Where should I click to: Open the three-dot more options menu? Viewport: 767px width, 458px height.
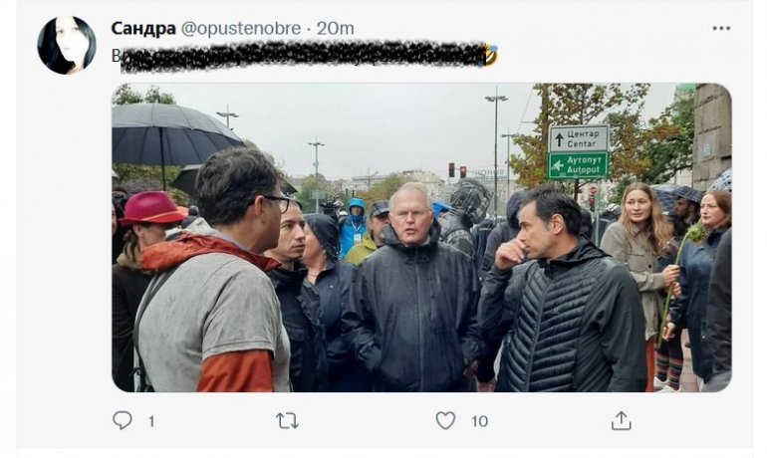point(721,28)
